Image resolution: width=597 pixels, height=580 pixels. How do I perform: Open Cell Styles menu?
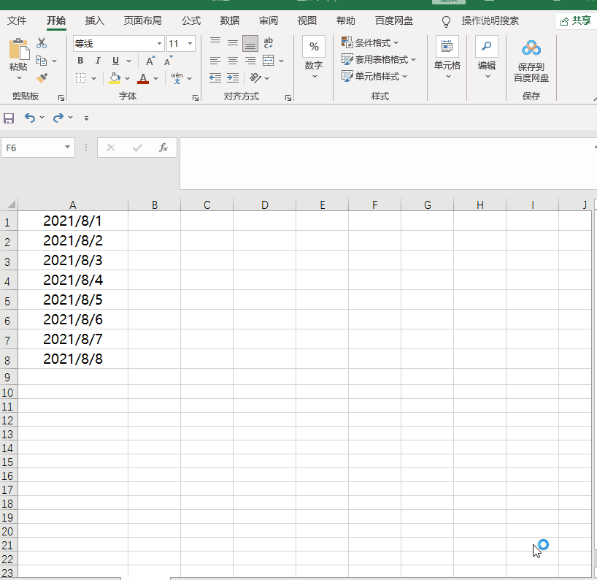click(x=374, y=76)
